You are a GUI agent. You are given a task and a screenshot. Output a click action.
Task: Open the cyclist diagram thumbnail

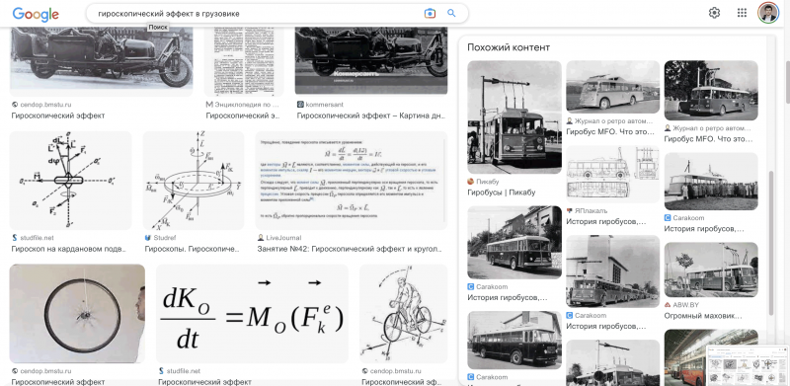click(x=404, y=313)
